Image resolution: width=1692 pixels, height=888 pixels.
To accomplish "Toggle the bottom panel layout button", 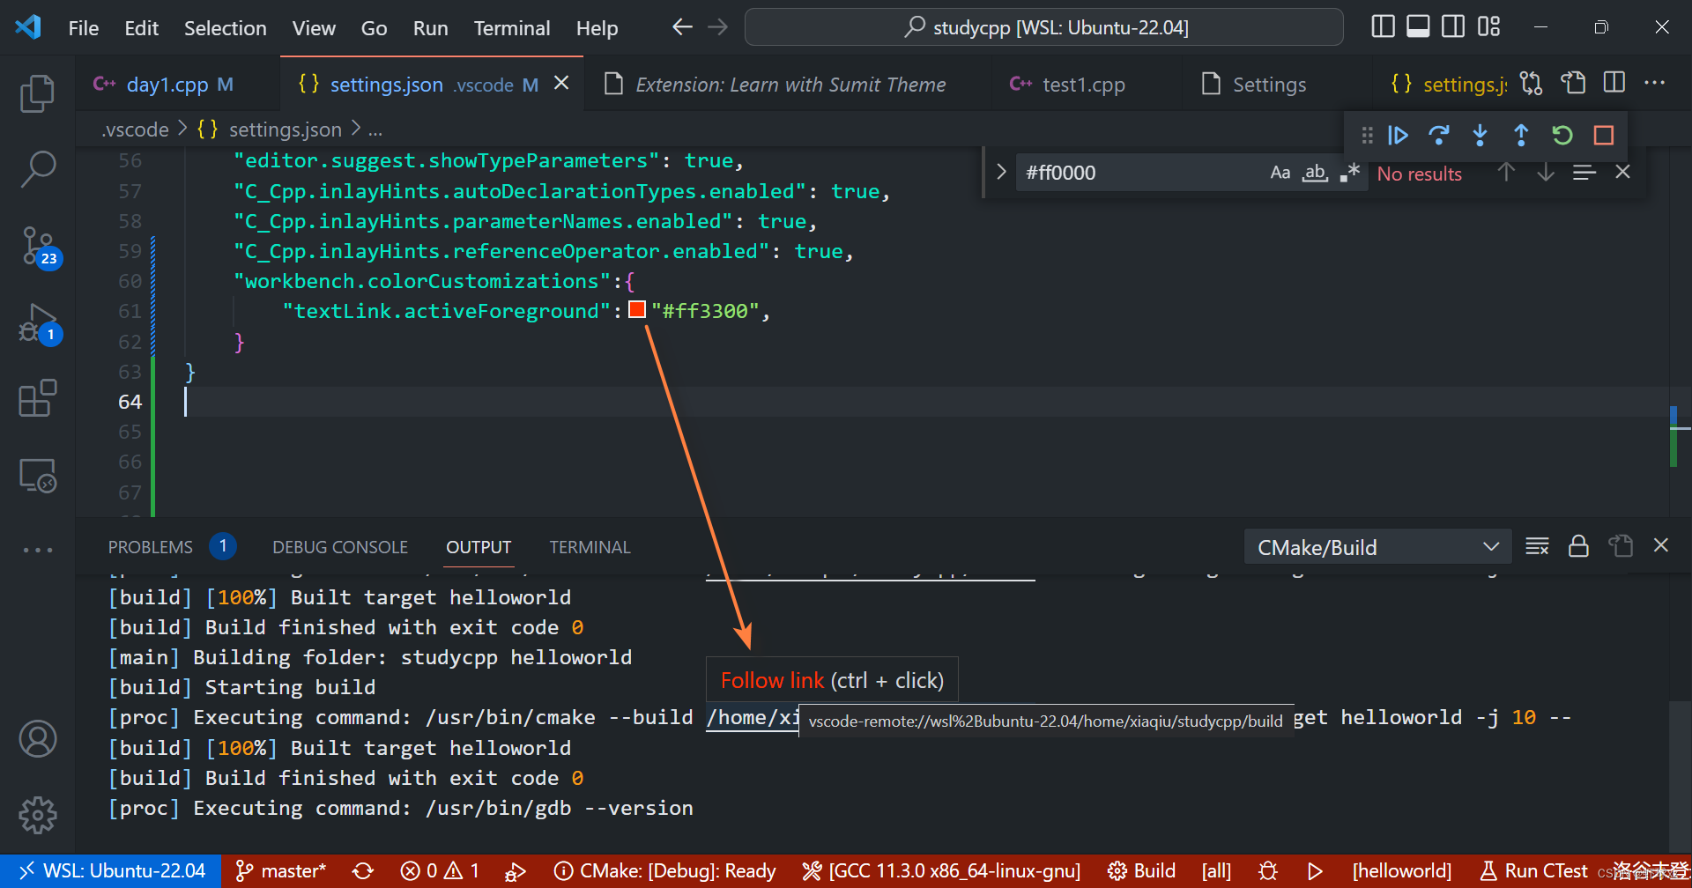I will pos(1418,27).
